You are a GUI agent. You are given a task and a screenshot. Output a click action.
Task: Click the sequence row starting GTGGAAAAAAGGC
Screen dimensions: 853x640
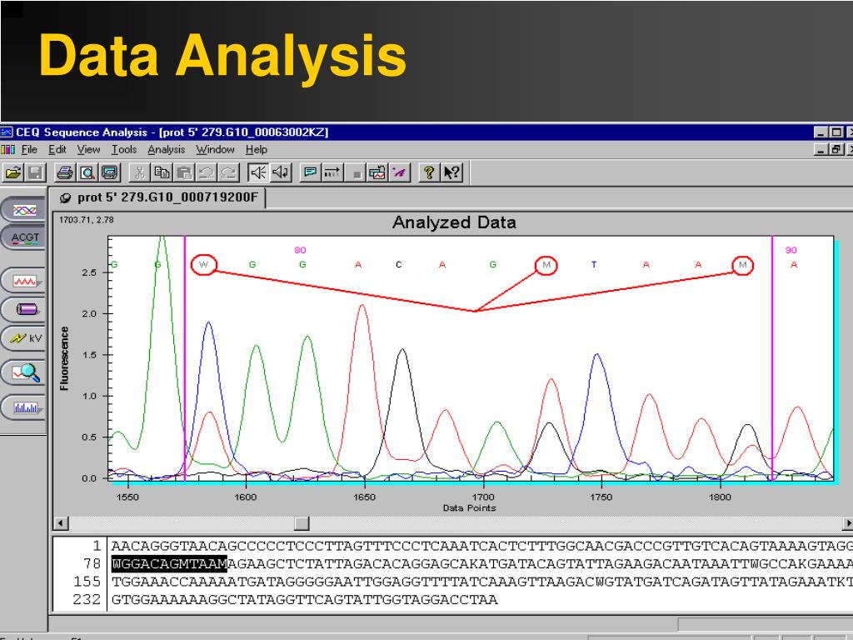click(x=305, y=600)
